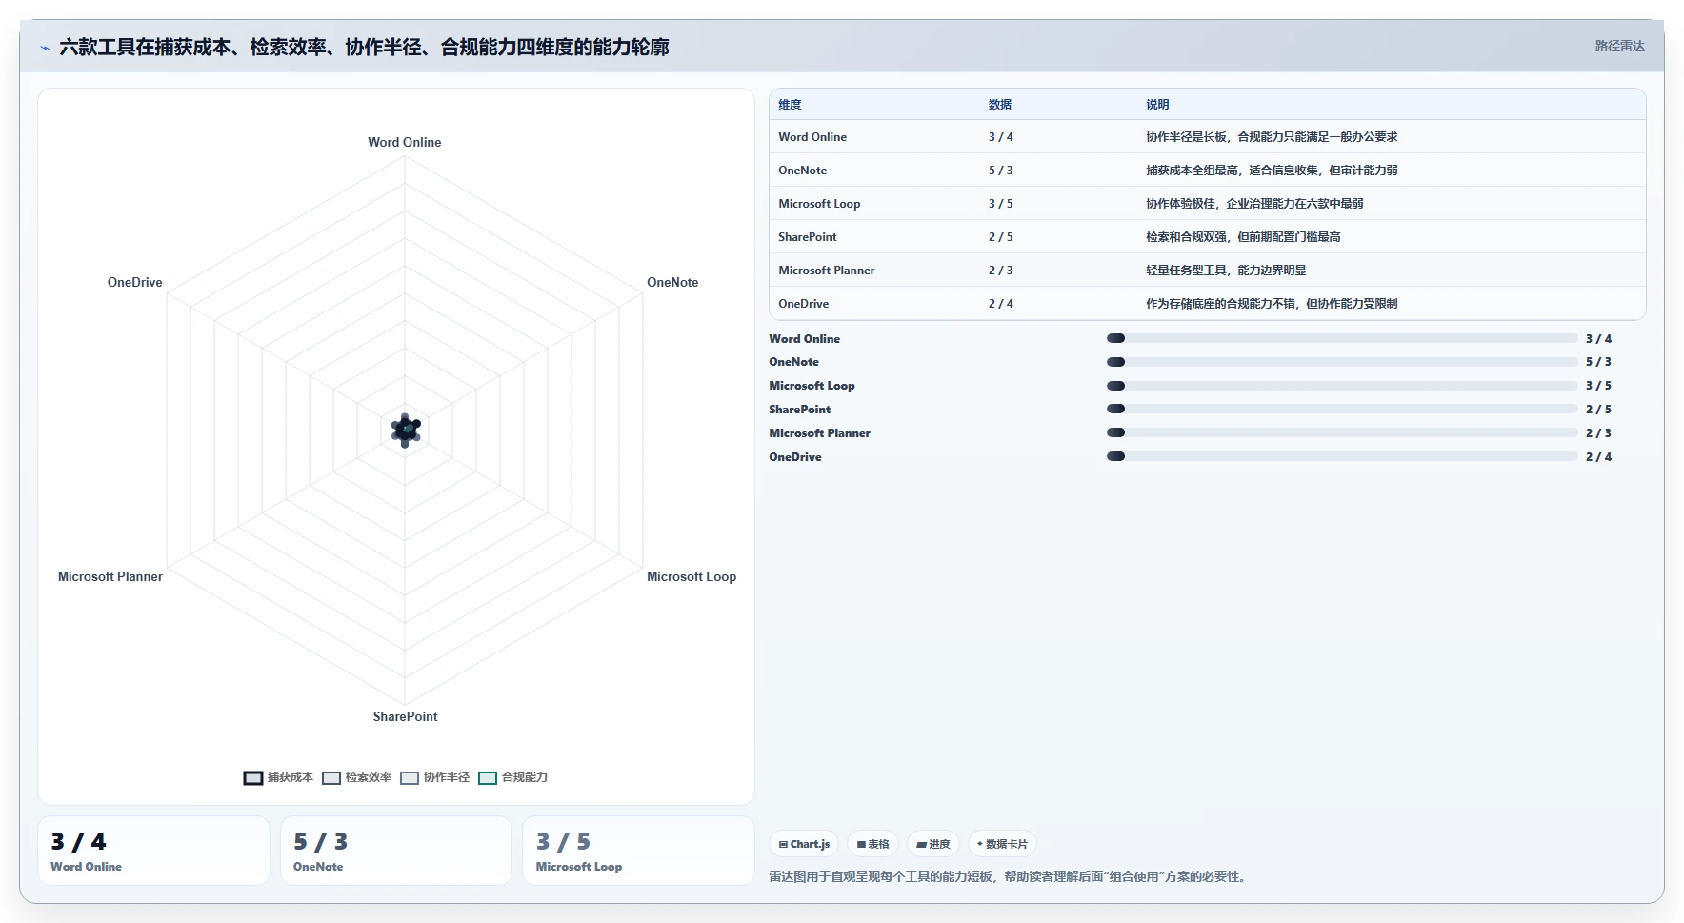
Task: Click the 2 / 4 value beside OneDrive progress bar
Action: click(1598, 457)
